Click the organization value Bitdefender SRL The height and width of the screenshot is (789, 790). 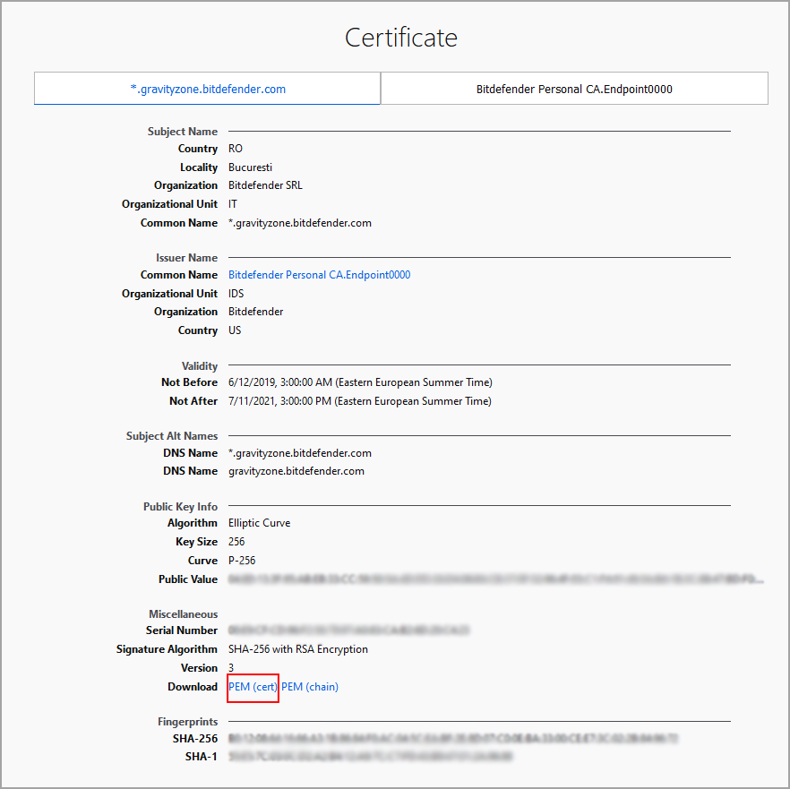[265, 185]
